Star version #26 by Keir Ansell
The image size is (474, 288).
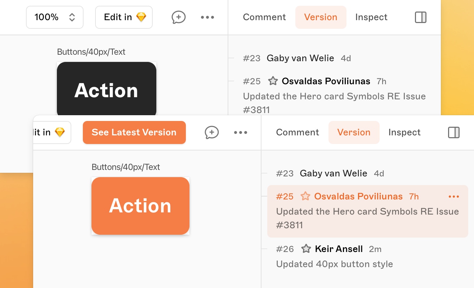tap(306, 249)
